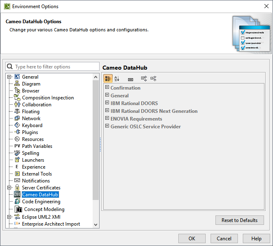Click the filter options search field

pos(52,66)
